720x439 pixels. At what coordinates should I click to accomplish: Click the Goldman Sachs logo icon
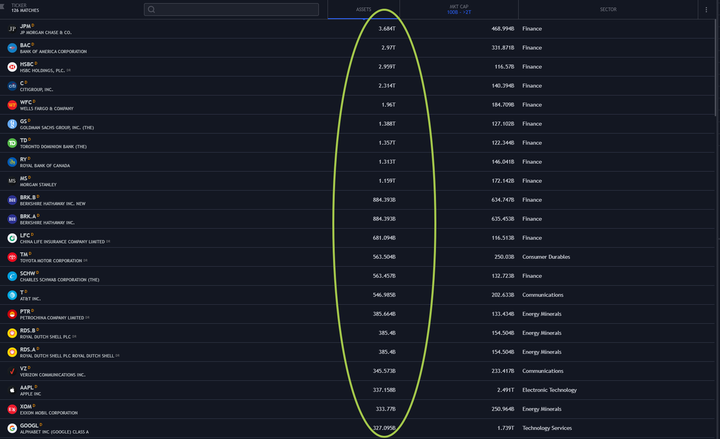click(12, 124)
